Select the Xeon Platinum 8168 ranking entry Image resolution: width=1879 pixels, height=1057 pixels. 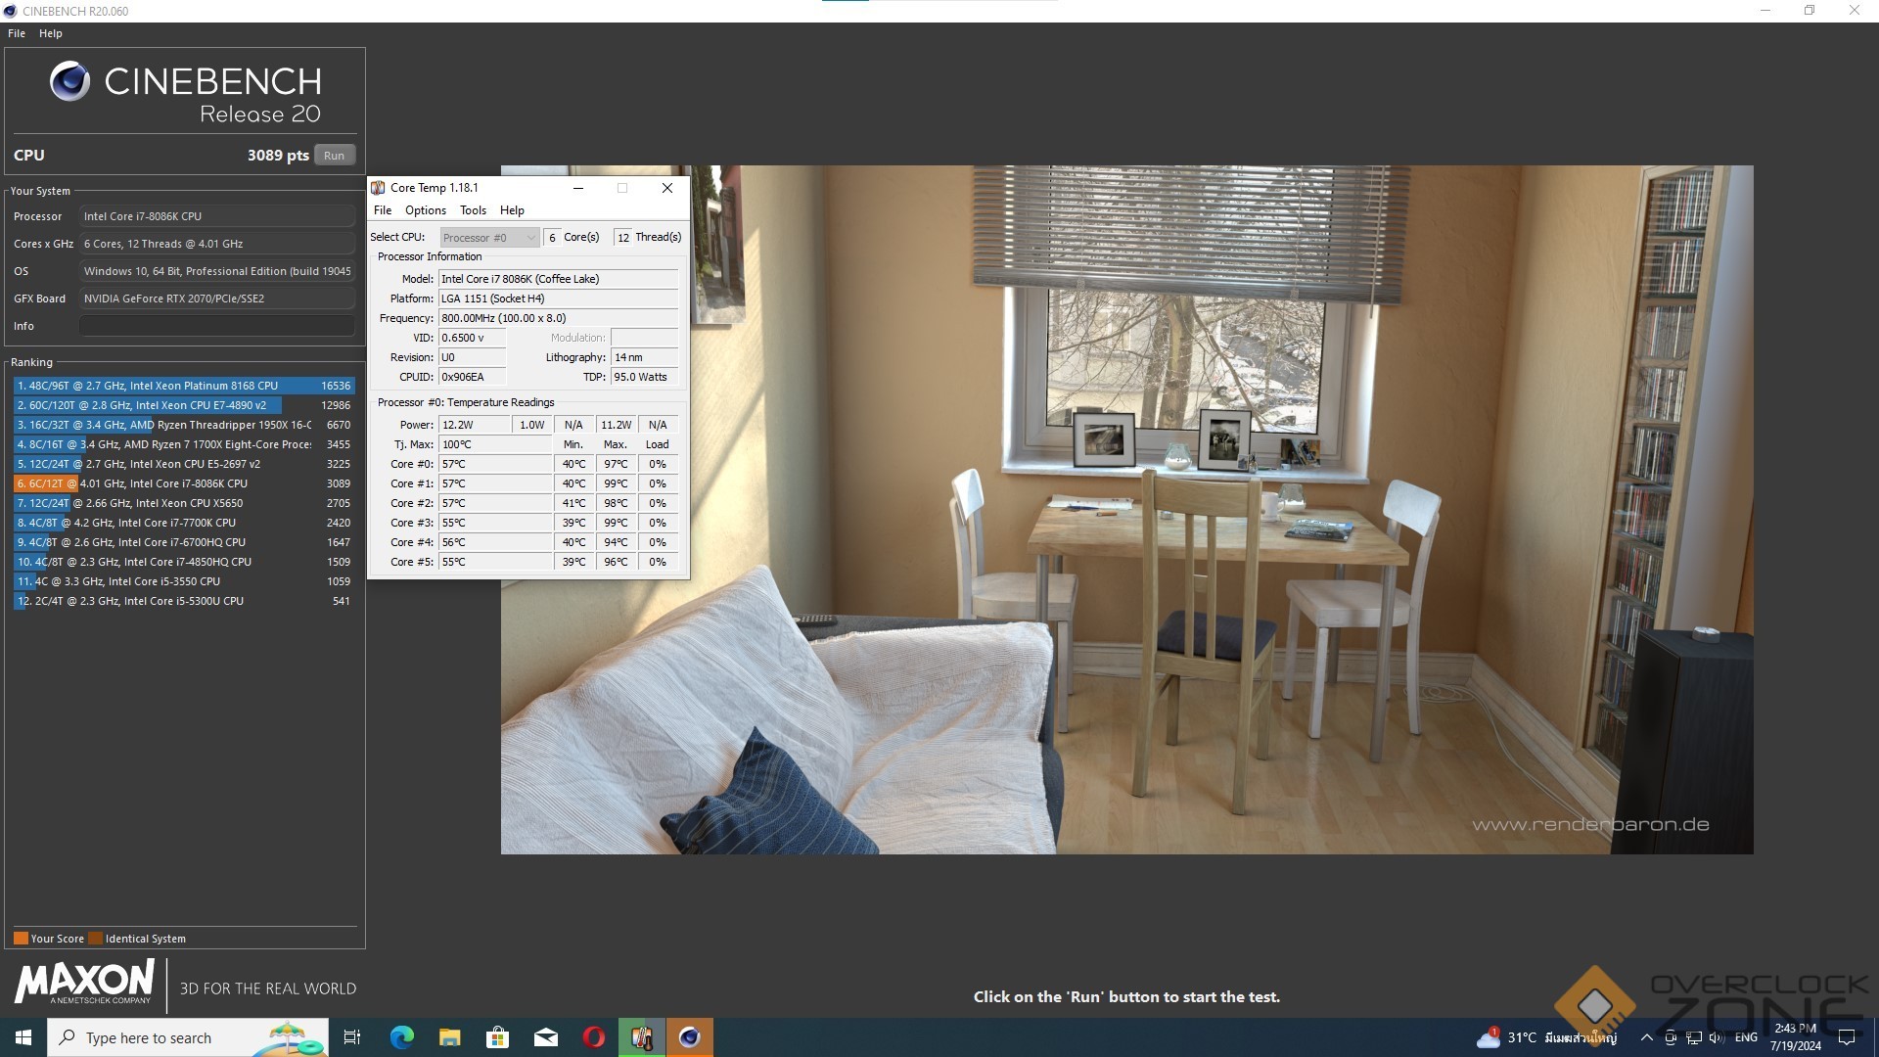[x=183, y=386]
